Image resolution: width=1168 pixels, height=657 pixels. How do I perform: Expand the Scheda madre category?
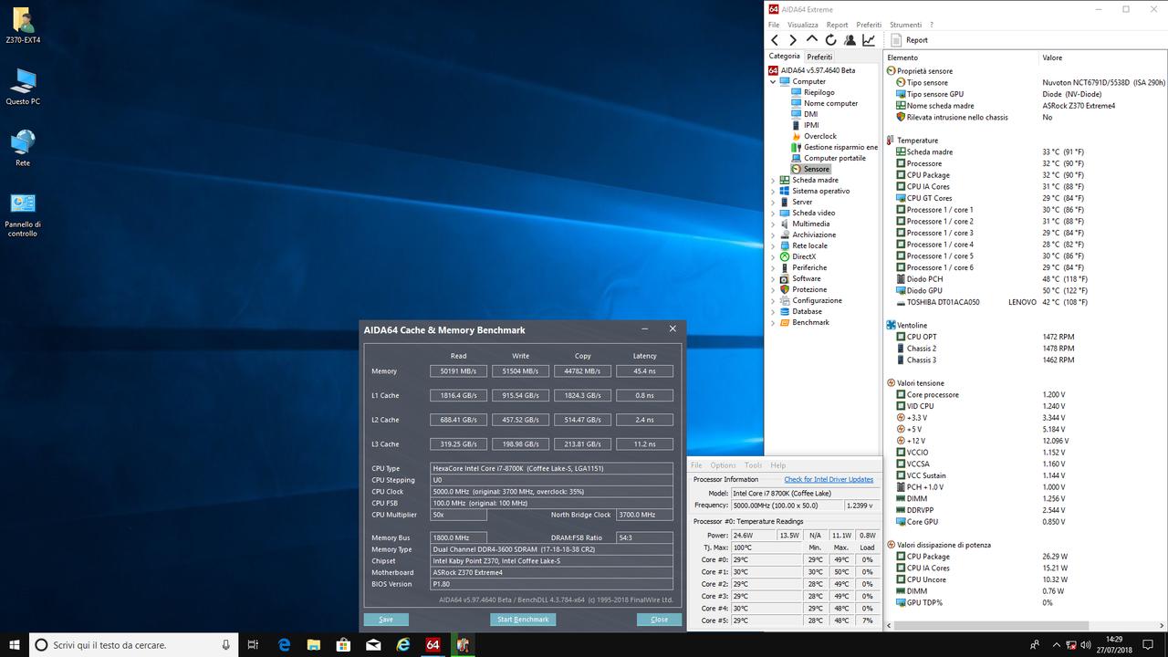pyautogui.click(x=772, y=179)
